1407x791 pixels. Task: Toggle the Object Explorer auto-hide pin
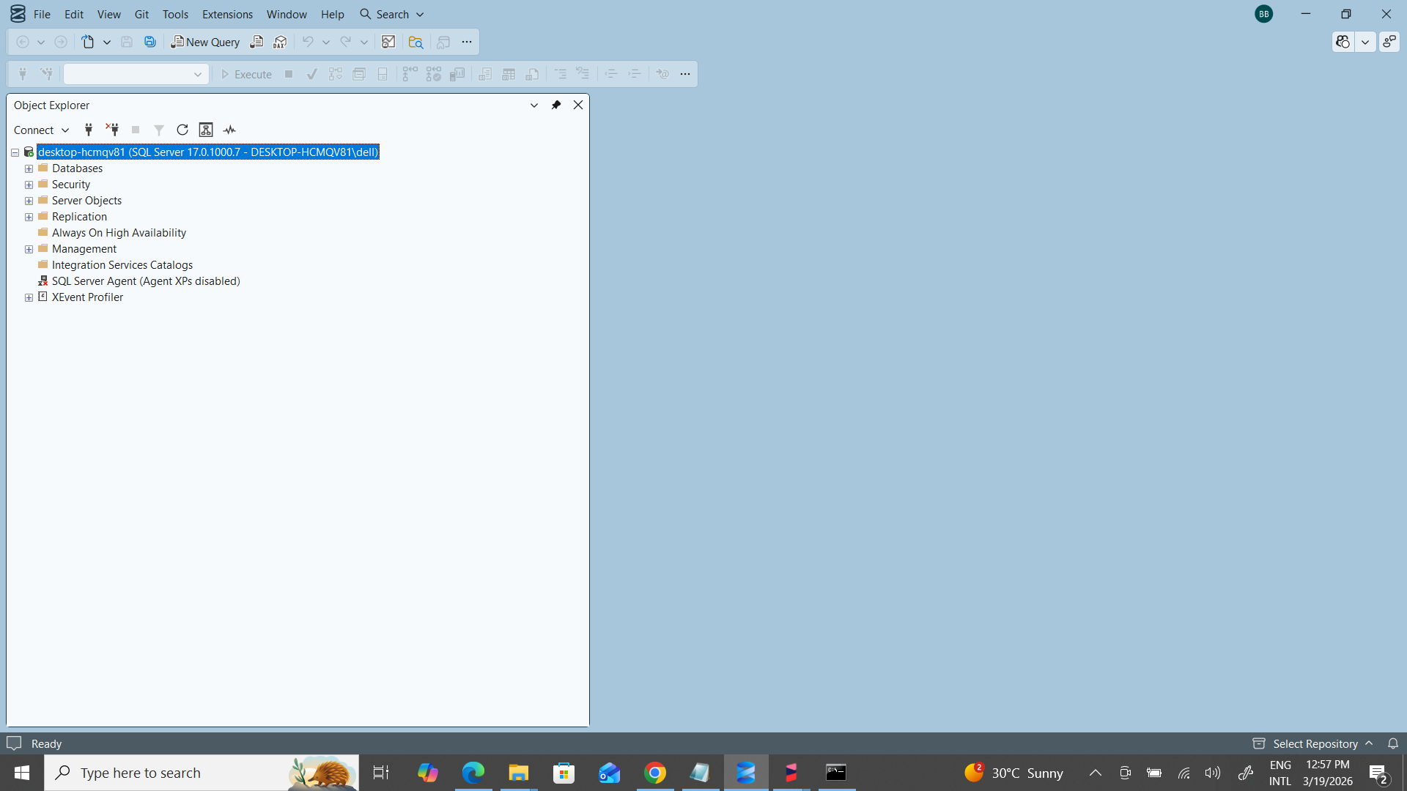[556, 105]
